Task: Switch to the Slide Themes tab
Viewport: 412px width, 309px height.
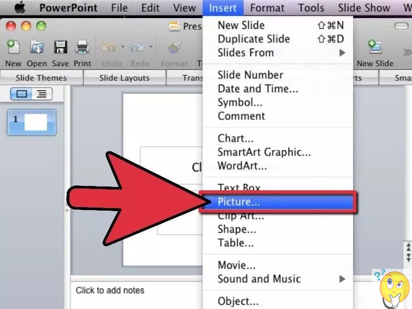Action: (41, 78)
